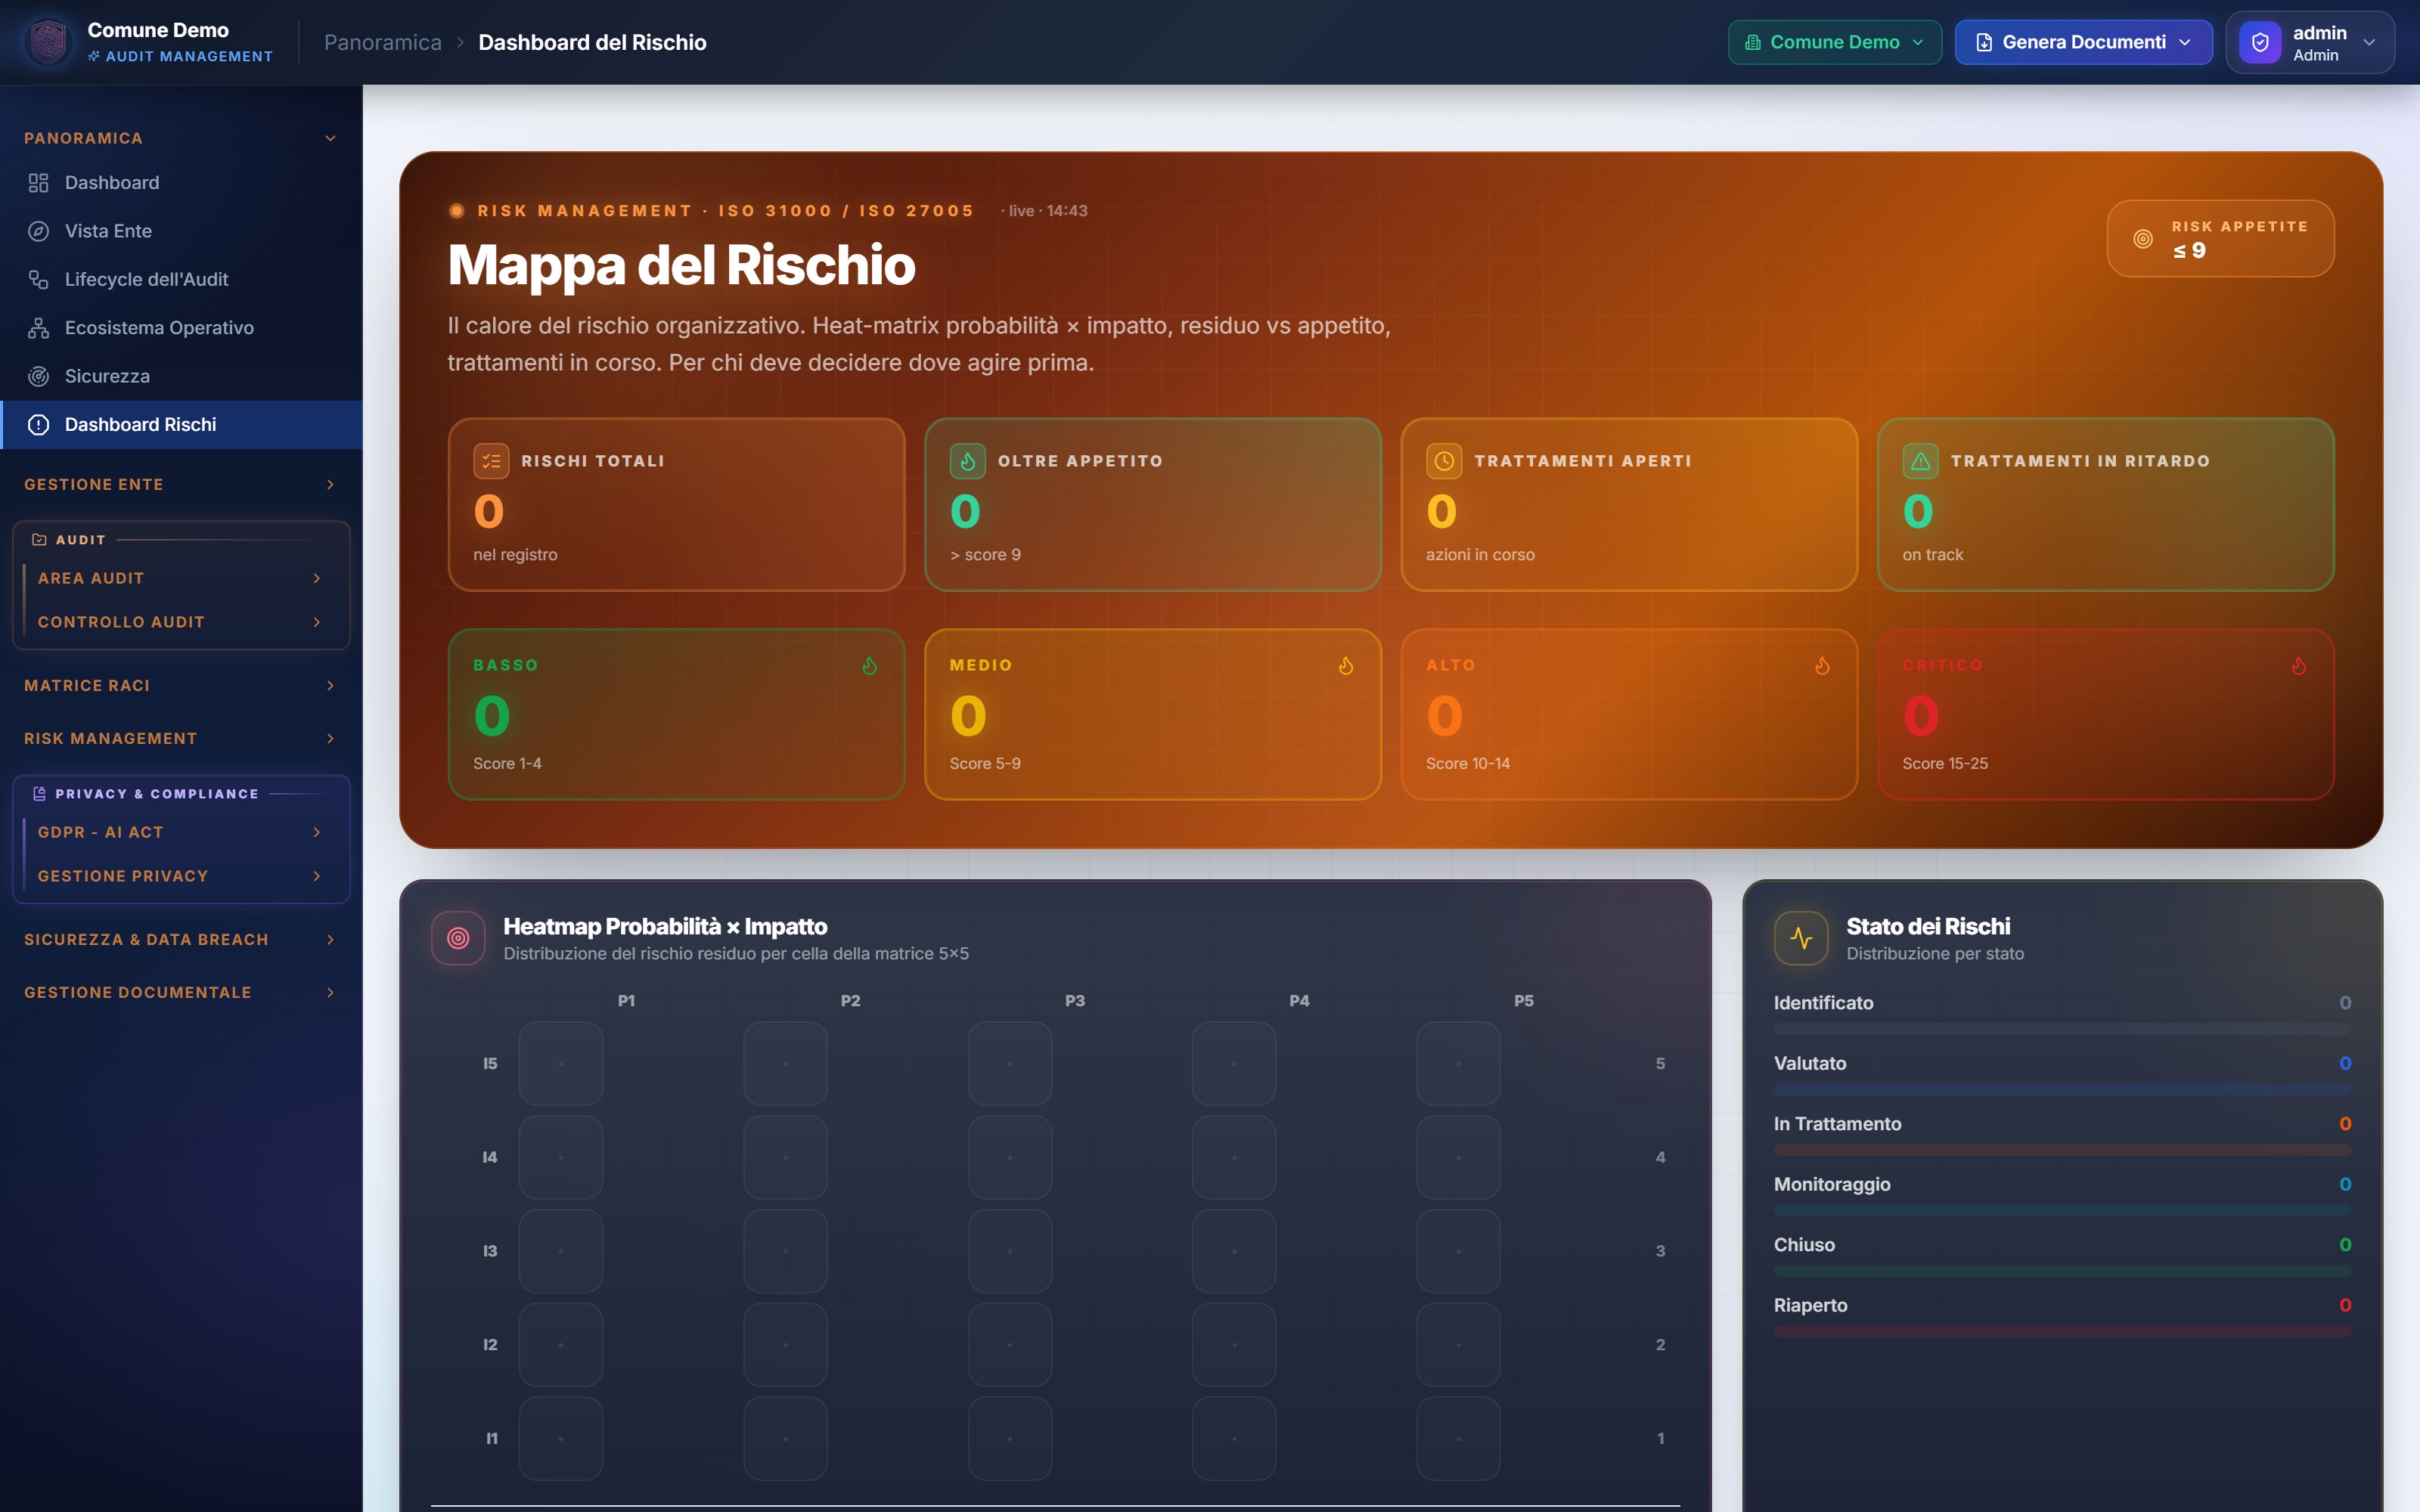Viewport: 2420px width, 1512px height.
Task: Click the Vista Ente compass icon
Action: pyautogui.click(x=38, y=231)
